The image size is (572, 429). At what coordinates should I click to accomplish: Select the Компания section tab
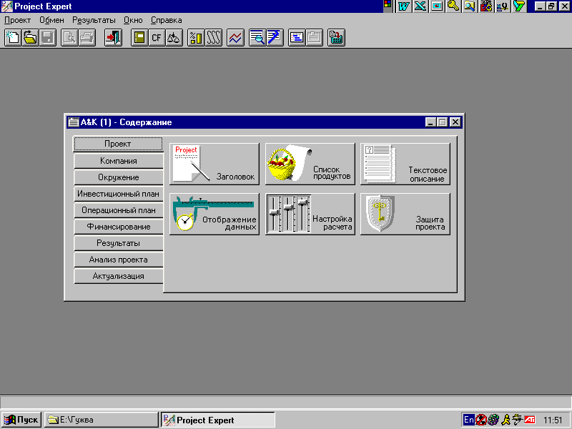(x=118, y=161)
